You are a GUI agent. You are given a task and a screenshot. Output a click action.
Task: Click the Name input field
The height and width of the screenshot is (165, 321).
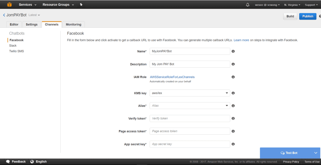[x=190, y=51]
